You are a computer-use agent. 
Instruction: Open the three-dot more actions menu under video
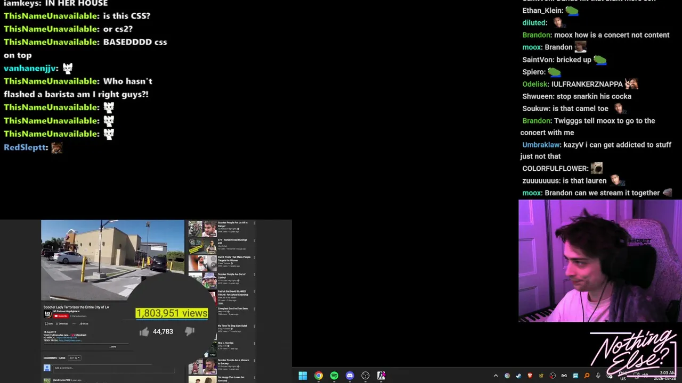click(74, 323)
